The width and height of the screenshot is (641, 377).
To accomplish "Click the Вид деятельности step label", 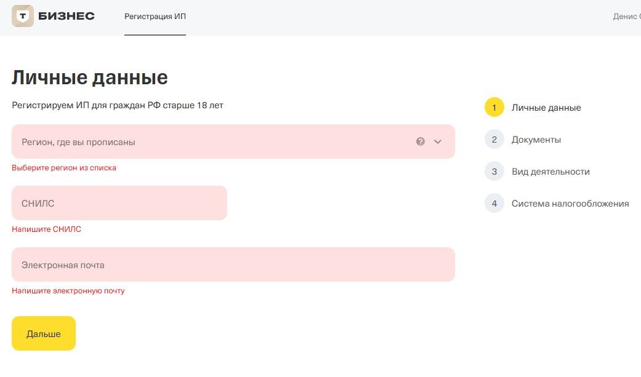I will (550, 172).
